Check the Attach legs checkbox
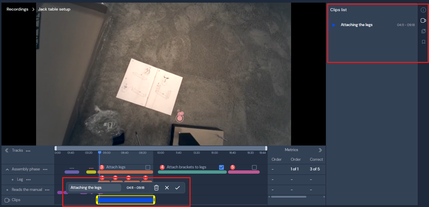Image resolution: width=429 pixels, height=207 pixels. (148, 167)
